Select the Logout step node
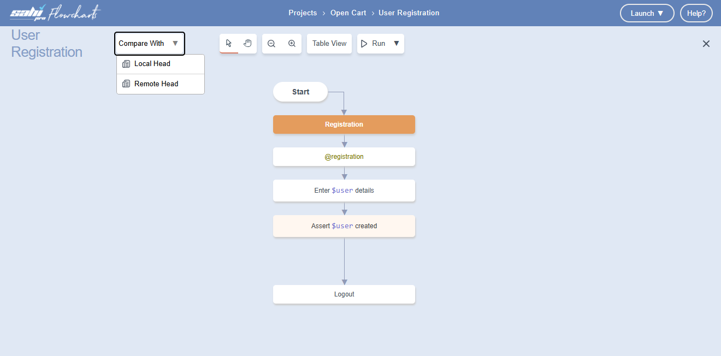The image size is (721, 356). click(x=344, y=294)
